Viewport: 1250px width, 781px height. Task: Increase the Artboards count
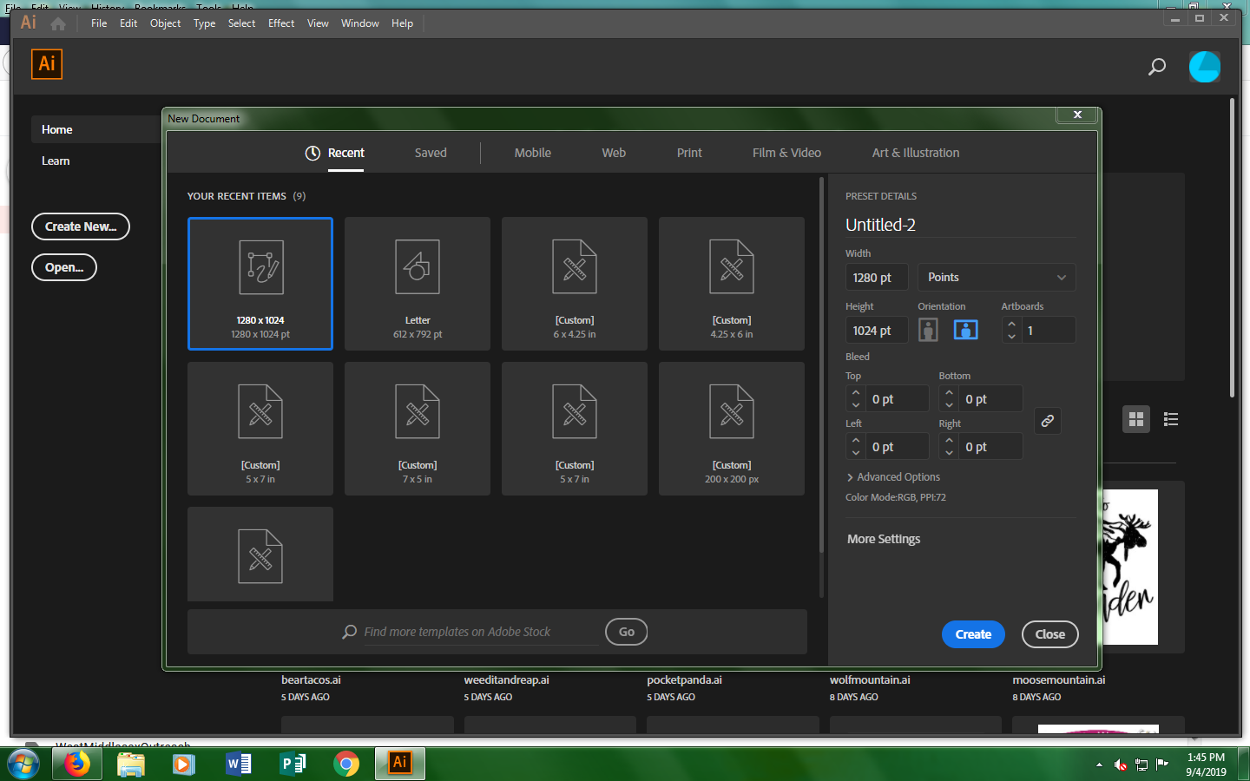[1011, 324]
